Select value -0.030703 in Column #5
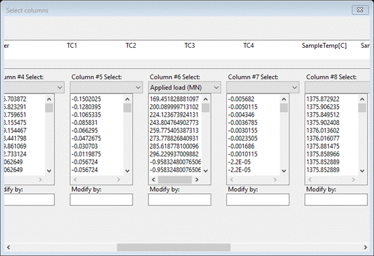 [85, 146]
